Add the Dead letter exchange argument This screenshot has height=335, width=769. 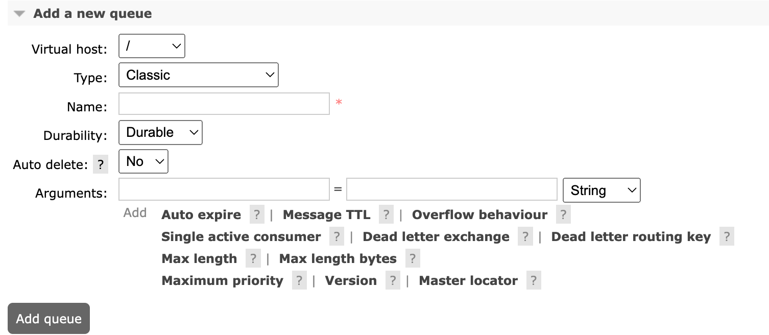click(436, 237)
